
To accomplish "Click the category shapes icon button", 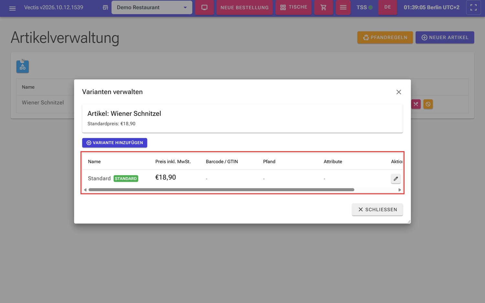I will click(23, 67).
